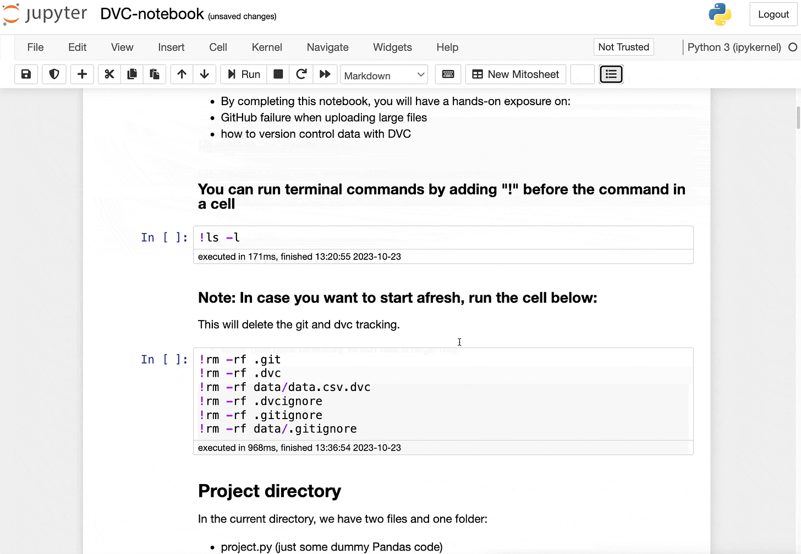Open the Cell menu
The width and height of the screenshot is (801, 554).
point(218,47)
